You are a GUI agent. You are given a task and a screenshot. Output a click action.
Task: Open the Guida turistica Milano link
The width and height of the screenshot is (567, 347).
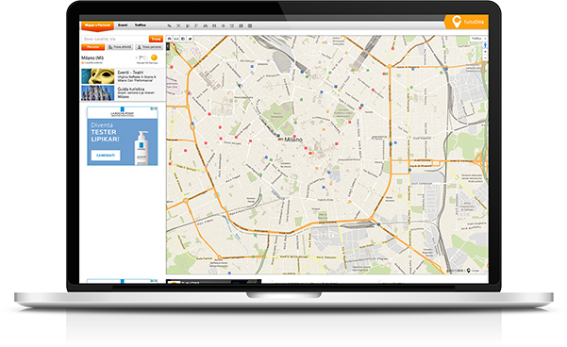point(131,93)
